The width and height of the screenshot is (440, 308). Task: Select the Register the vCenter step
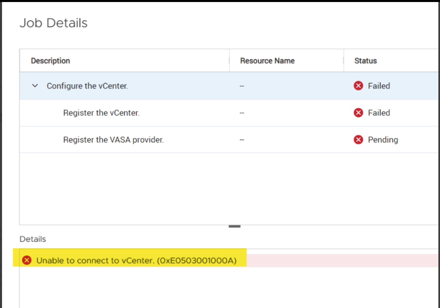click(101, 113)
